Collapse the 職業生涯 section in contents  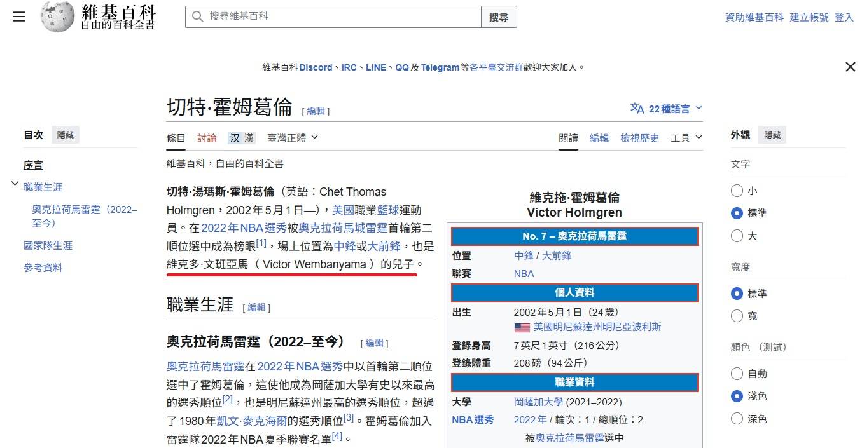[15, 184]
